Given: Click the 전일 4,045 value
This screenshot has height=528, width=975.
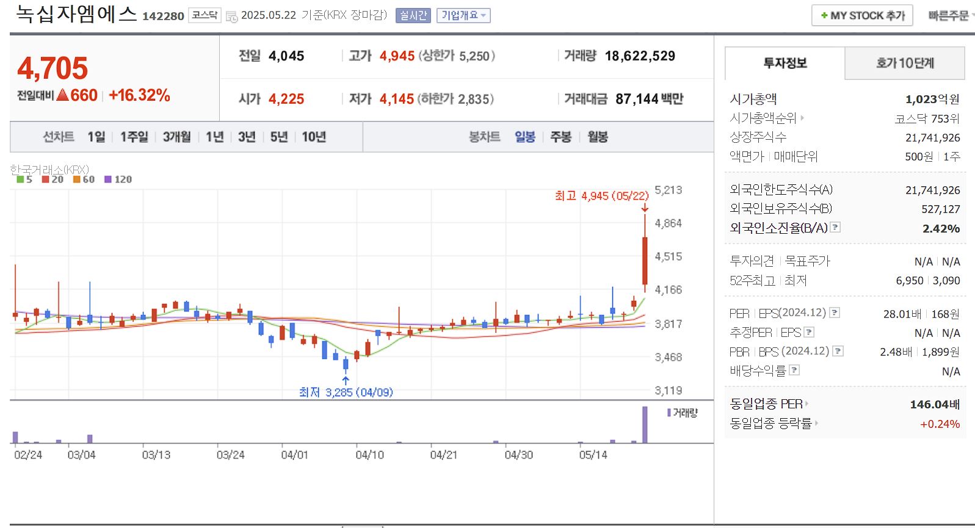Looking at the screenshot, I should click(x=286, y=56).
